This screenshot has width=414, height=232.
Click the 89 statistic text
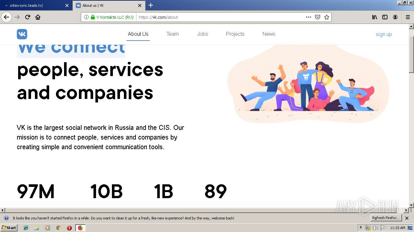(215, 191)
